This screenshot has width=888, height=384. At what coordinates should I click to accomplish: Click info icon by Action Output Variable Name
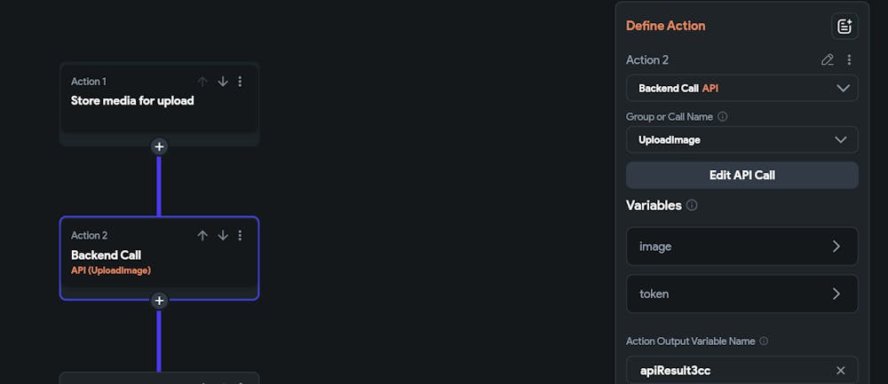764,341
